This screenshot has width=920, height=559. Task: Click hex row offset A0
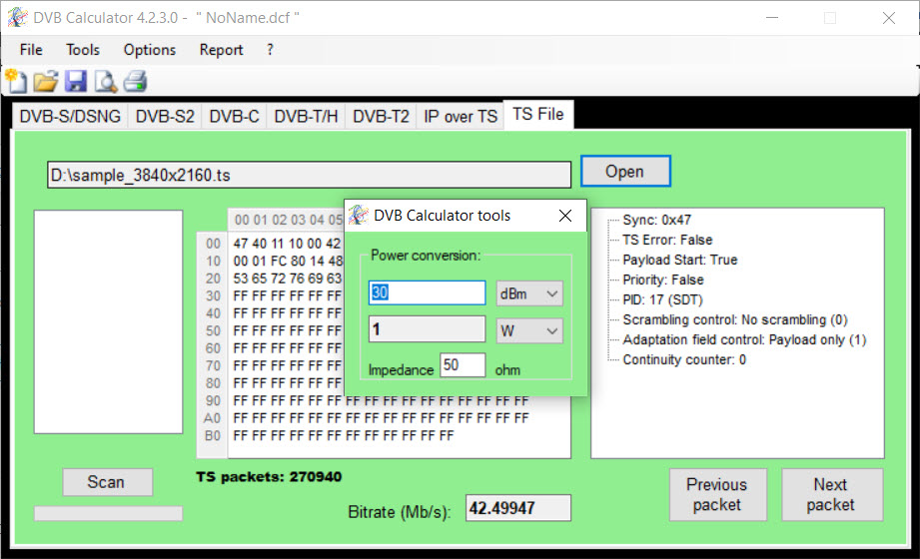(x=213, y=418)
